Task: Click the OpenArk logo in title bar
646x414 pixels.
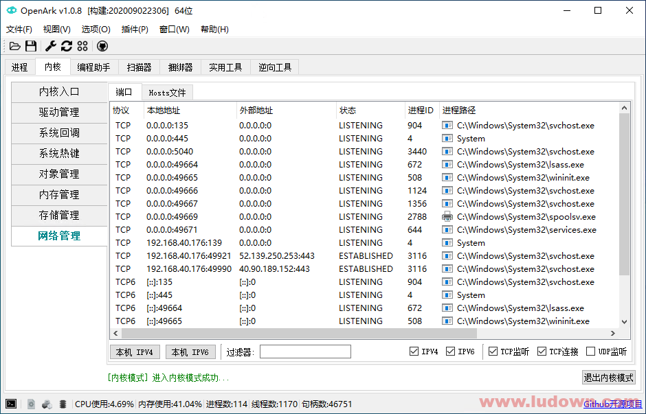Action: [12, 11]
